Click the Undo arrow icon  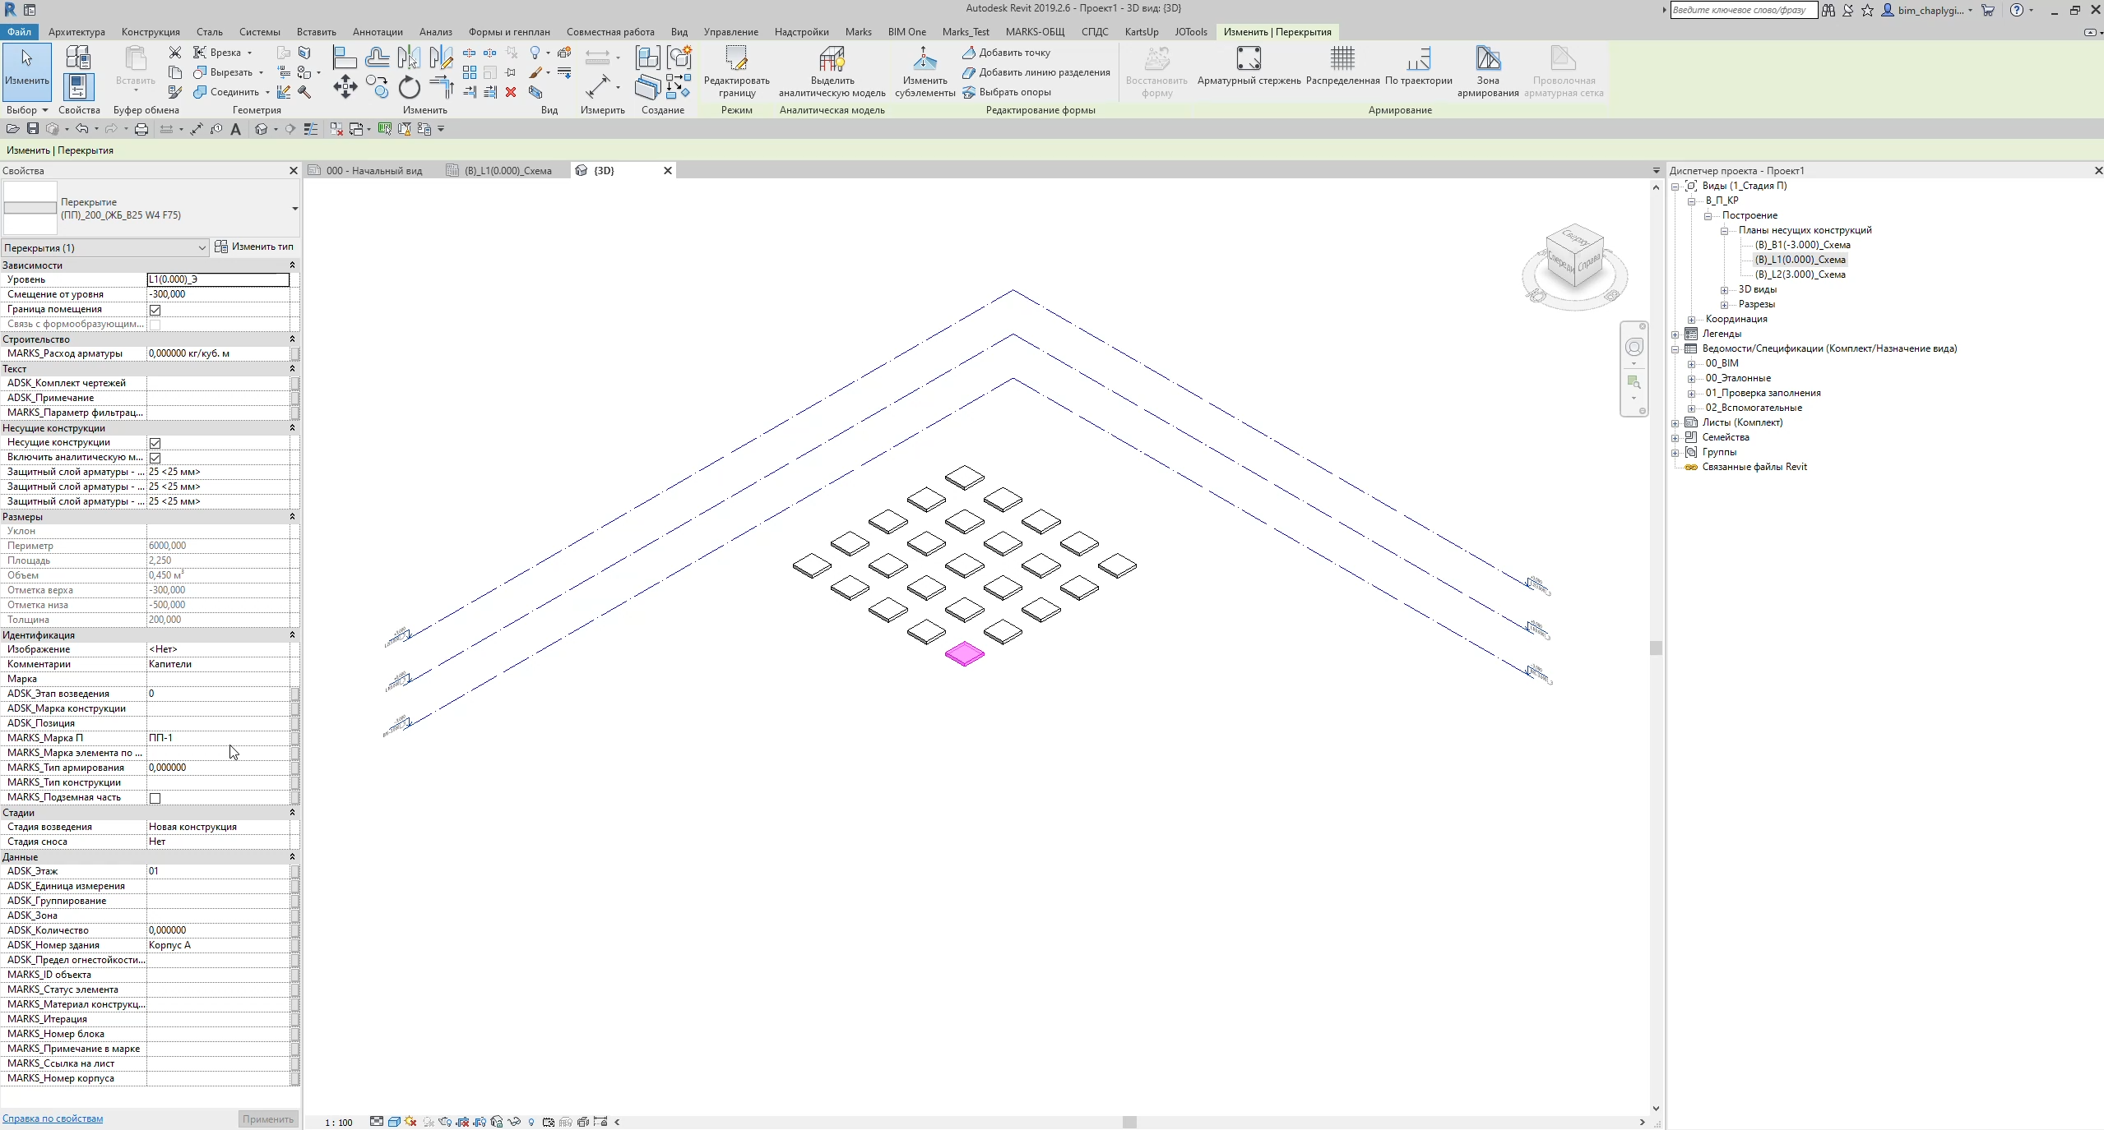click(81, 129)
